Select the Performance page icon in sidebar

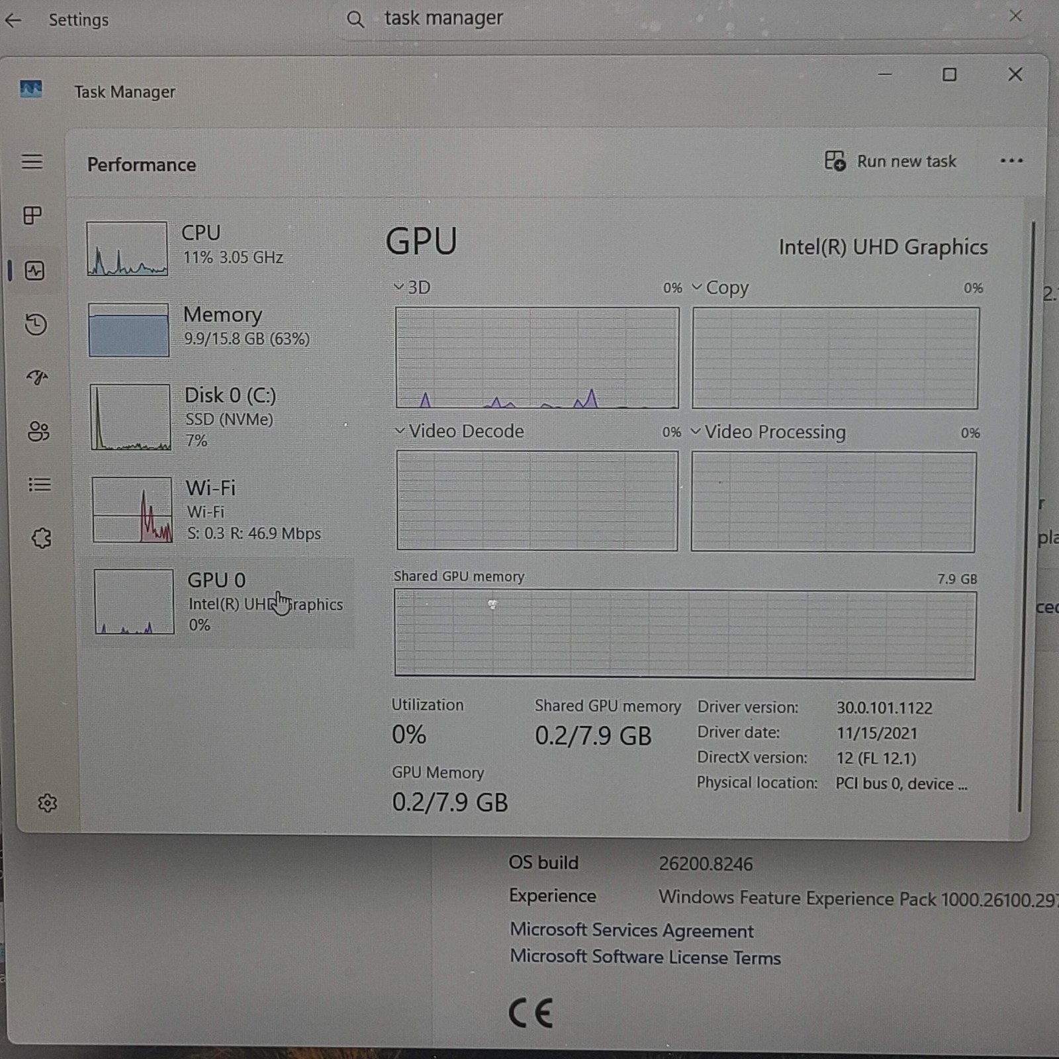(34, 270)
